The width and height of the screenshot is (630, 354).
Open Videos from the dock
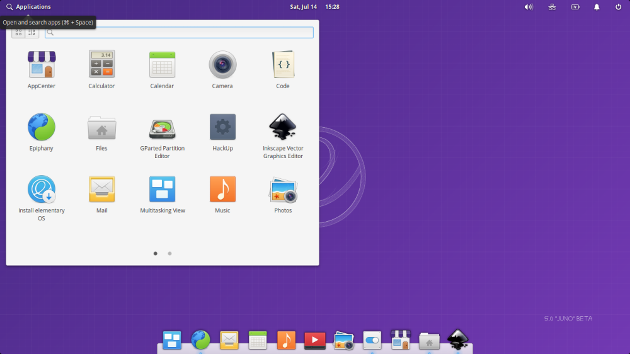(x=314, y=340)
